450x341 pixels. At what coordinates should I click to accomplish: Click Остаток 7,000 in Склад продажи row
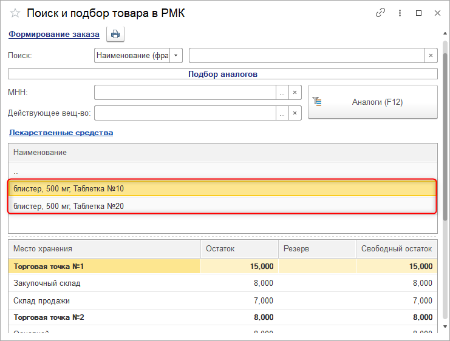coord(263,301)
